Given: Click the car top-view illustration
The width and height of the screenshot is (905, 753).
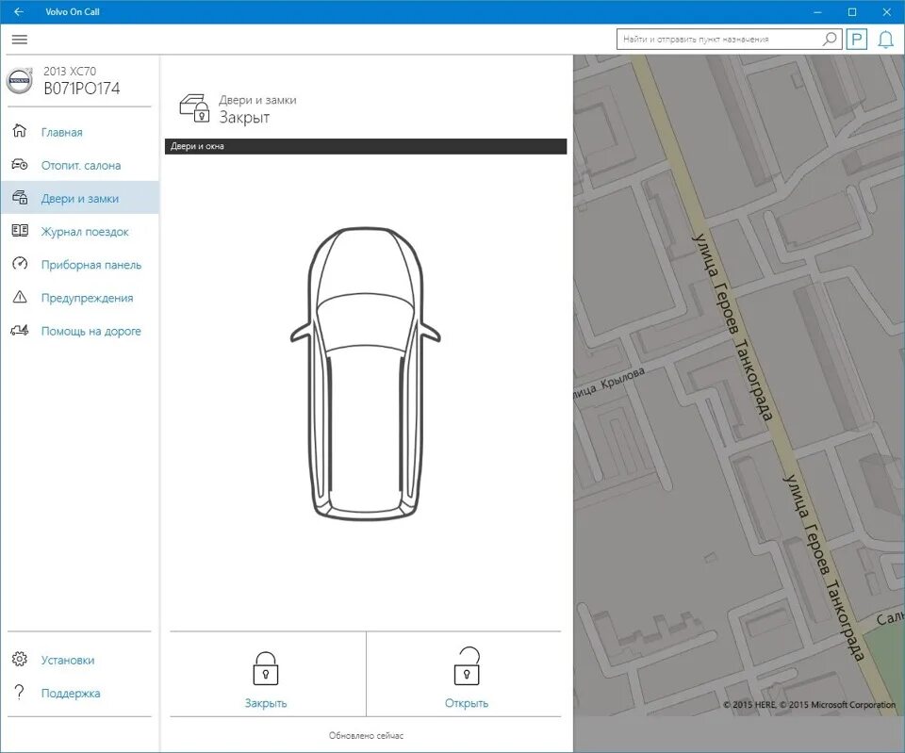Looking at the screenshot, I should point(366,374).
